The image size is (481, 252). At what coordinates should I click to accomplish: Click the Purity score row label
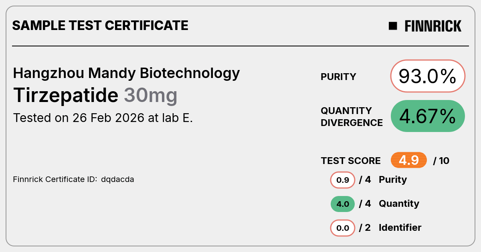pos(393,180)
